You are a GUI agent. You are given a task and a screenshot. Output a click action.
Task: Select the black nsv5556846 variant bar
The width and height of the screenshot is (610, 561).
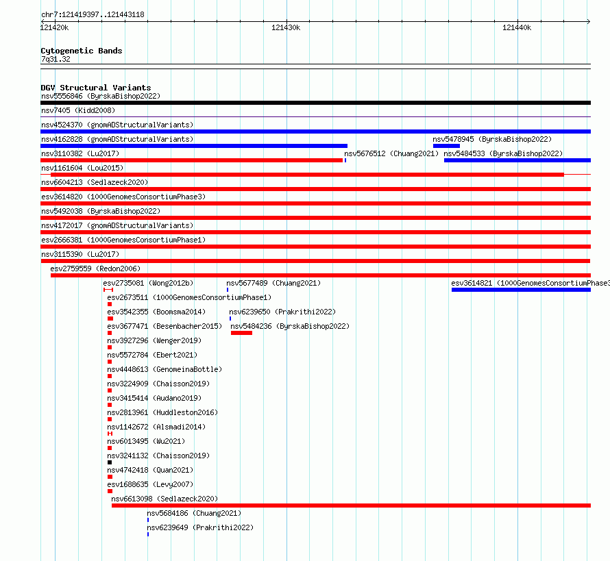[x=315, y=103]
